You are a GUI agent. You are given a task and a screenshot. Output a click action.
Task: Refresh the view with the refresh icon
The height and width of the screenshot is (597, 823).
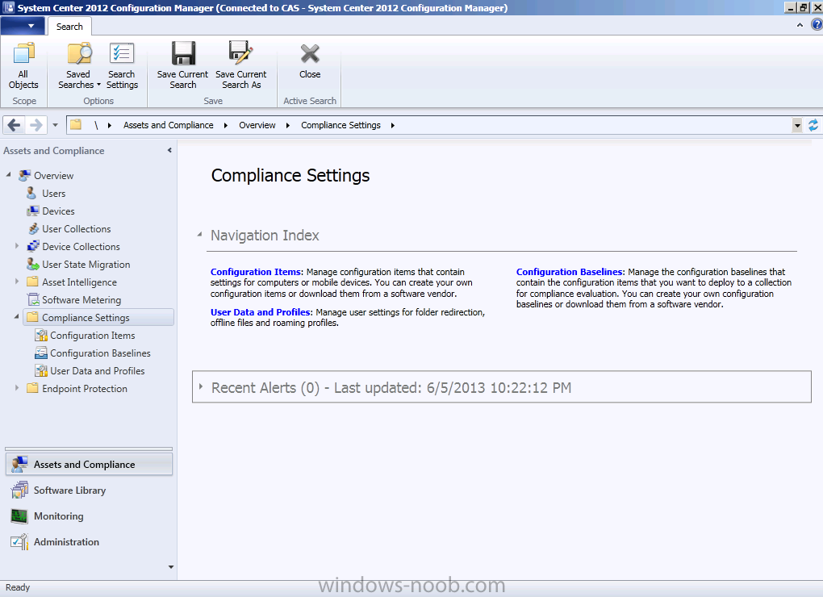click(x=813, y=125)
